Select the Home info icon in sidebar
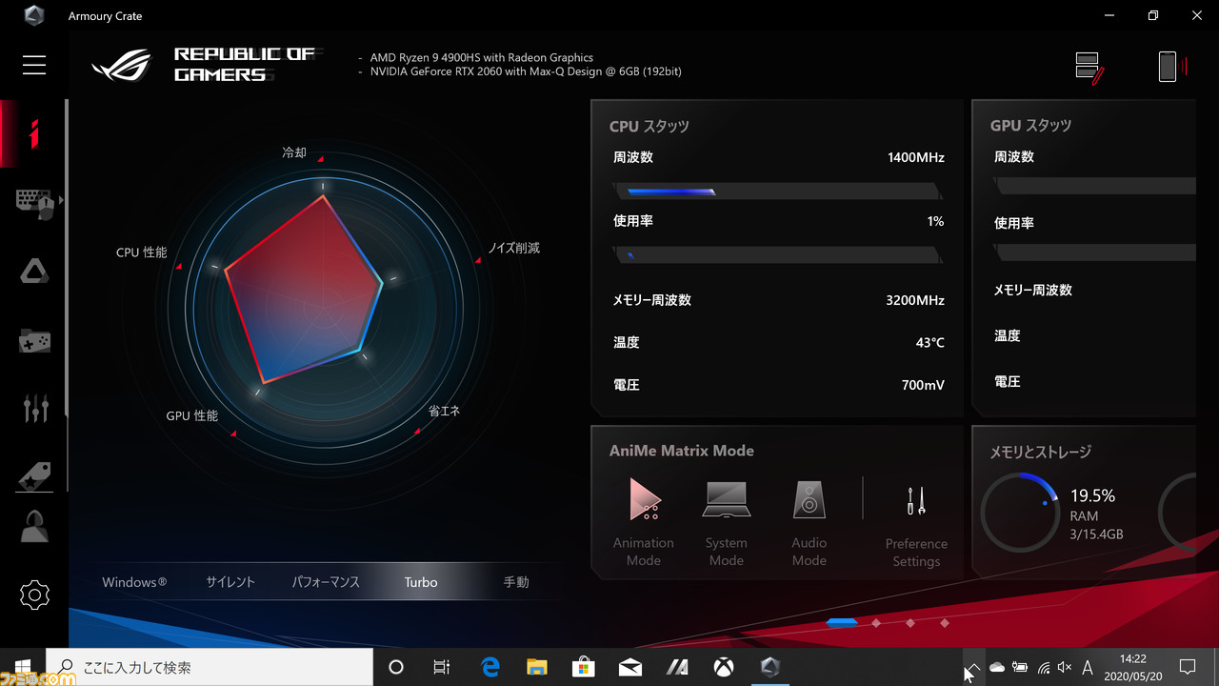1219x686 pixels. [x=34, y=133]
